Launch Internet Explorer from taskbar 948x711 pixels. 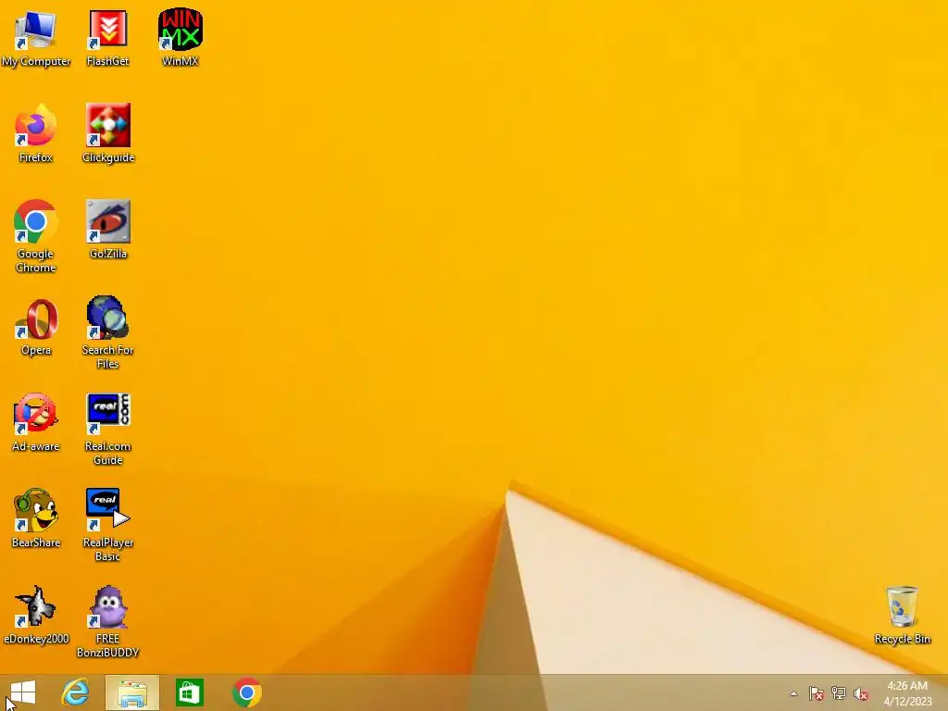76,692
